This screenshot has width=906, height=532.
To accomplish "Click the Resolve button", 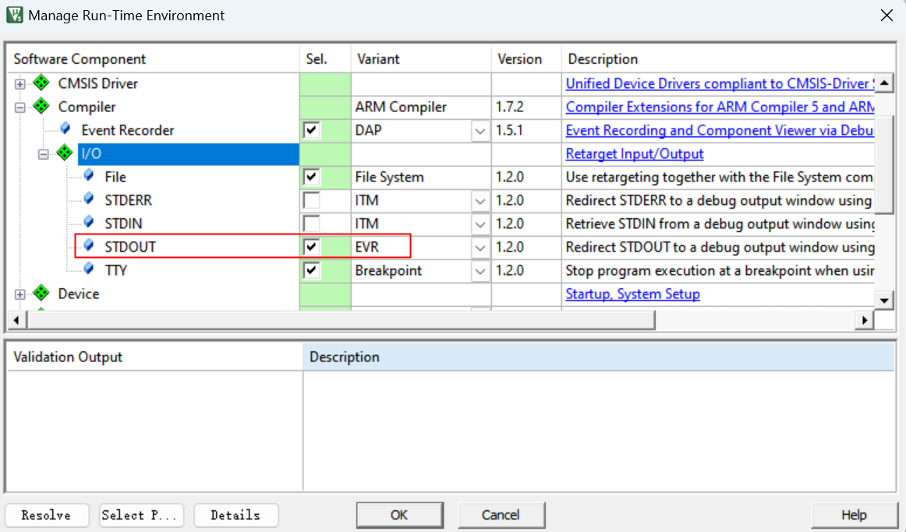I will coord(46,515).
